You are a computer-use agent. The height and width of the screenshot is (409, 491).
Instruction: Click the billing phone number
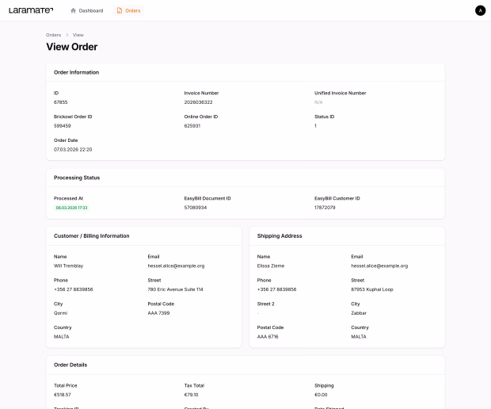pos(73,289)
